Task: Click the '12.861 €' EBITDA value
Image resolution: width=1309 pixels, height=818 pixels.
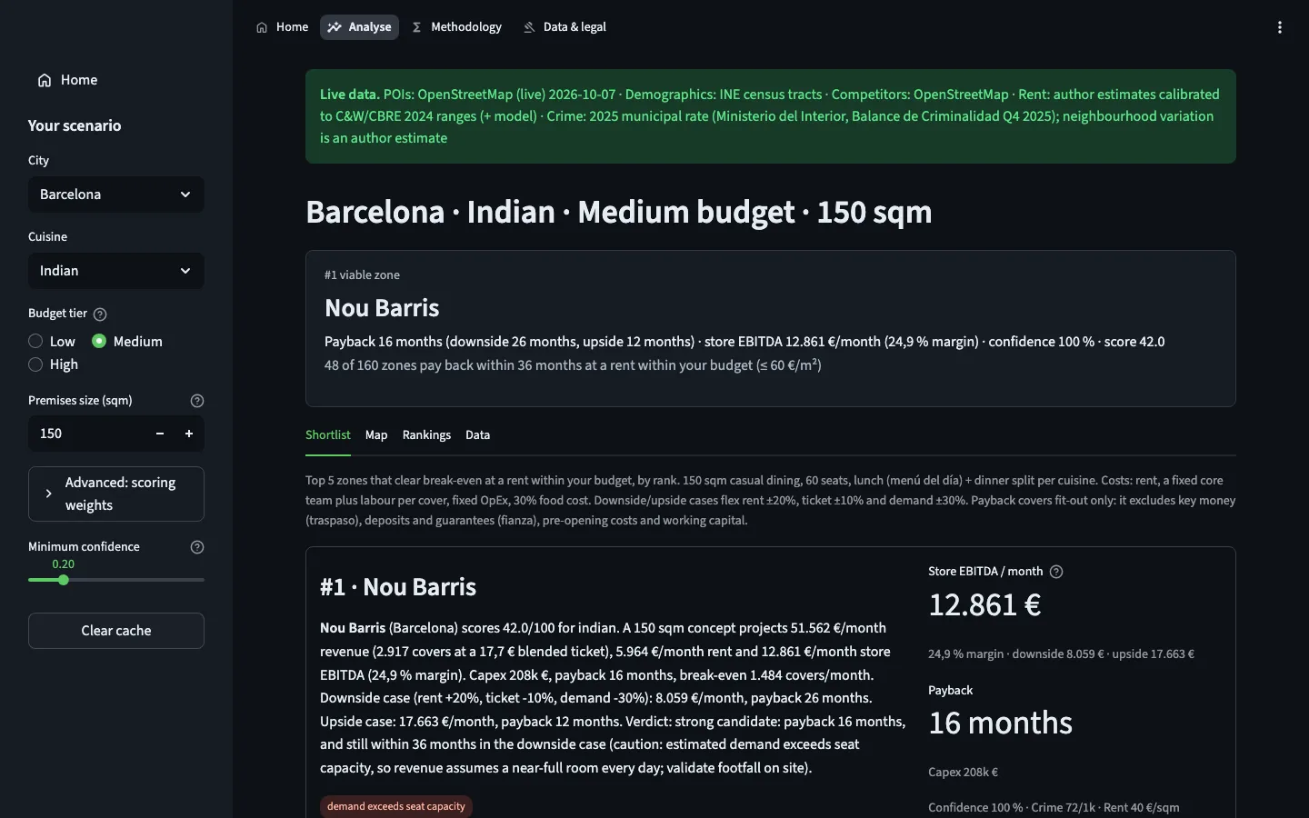Action: point(984,605)
